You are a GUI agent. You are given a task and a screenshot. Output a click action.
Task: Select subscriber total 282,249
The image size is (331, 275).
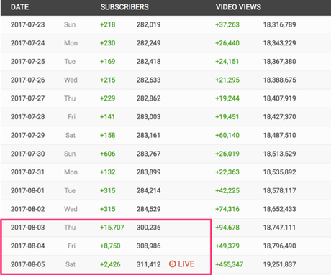pyautogui.click(x=149, y=43)
